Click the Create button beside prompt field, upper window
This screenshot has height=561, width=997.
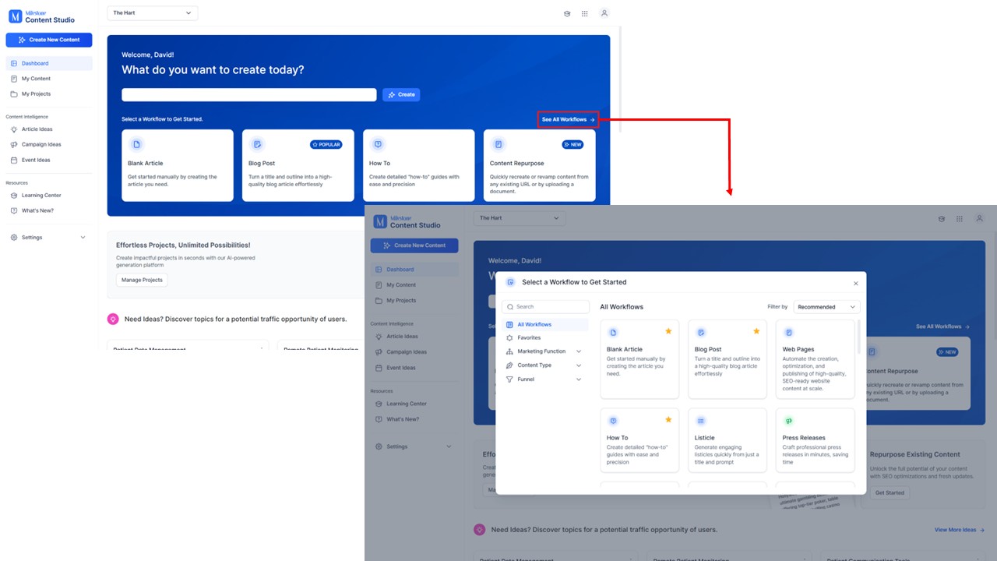point(401,94)
